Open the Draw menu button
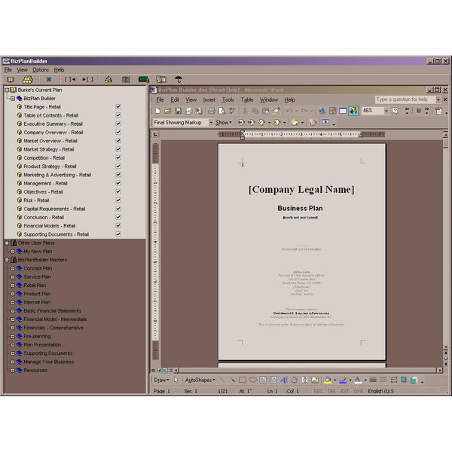Screen dimensions: 452x452 pos(161,380)
